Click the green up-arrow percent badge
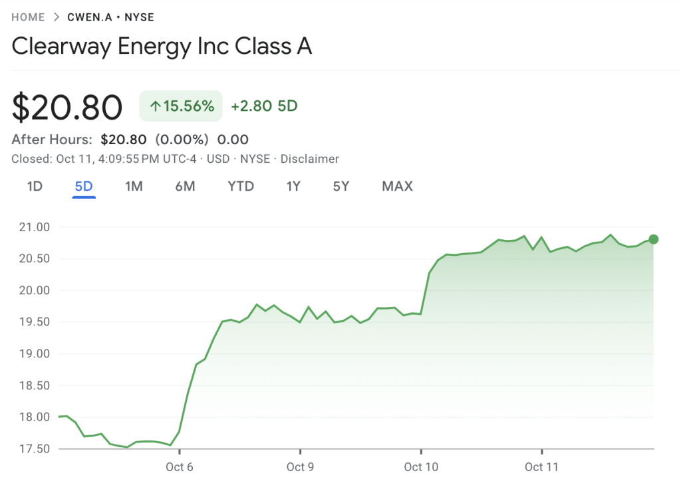The width and height of the screenshot is (681, 493). coord(181,106)
